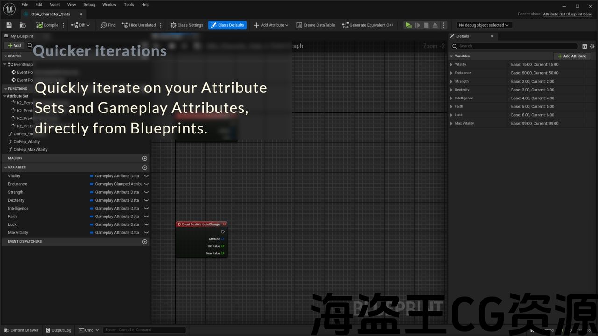Switch to GBA_Character_Stats tab
Screen dimensions: 598x336
coord(50,14)
